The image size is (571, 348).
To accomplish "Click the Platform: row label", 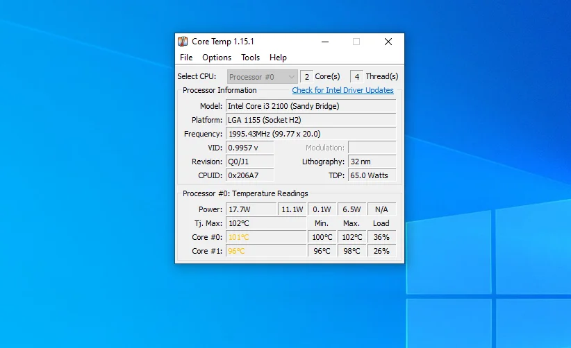I will point(207,120).
